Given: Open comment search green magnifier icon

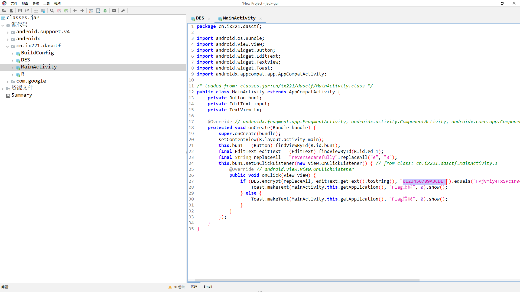Looking at the screenshot, I should (x=66, y=11).
